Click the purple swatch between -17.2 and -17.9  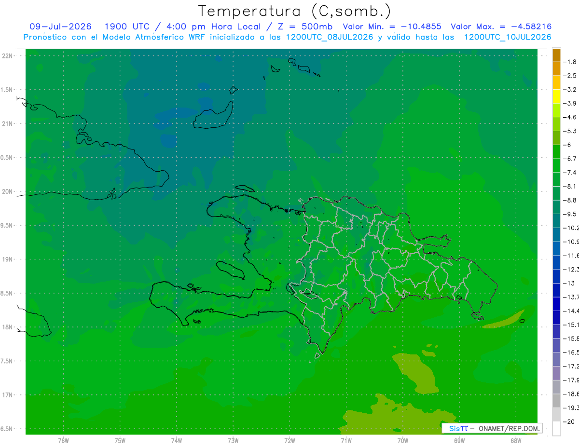(x=556, y=373)
